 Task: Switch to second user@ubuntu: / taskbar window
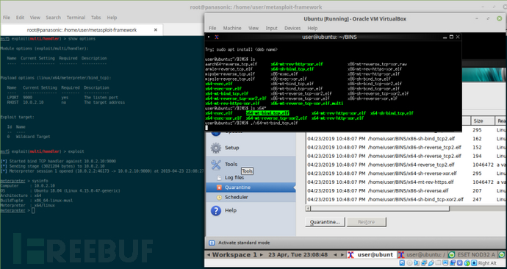point(422,255)
